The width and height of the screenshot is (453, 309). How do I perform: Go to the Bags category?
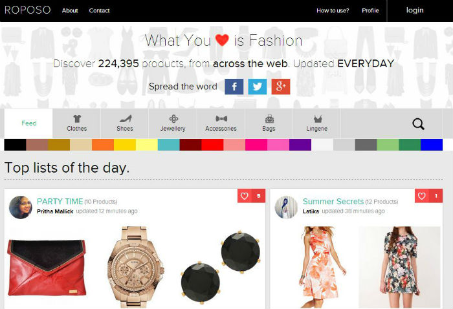tap(269, 123)
